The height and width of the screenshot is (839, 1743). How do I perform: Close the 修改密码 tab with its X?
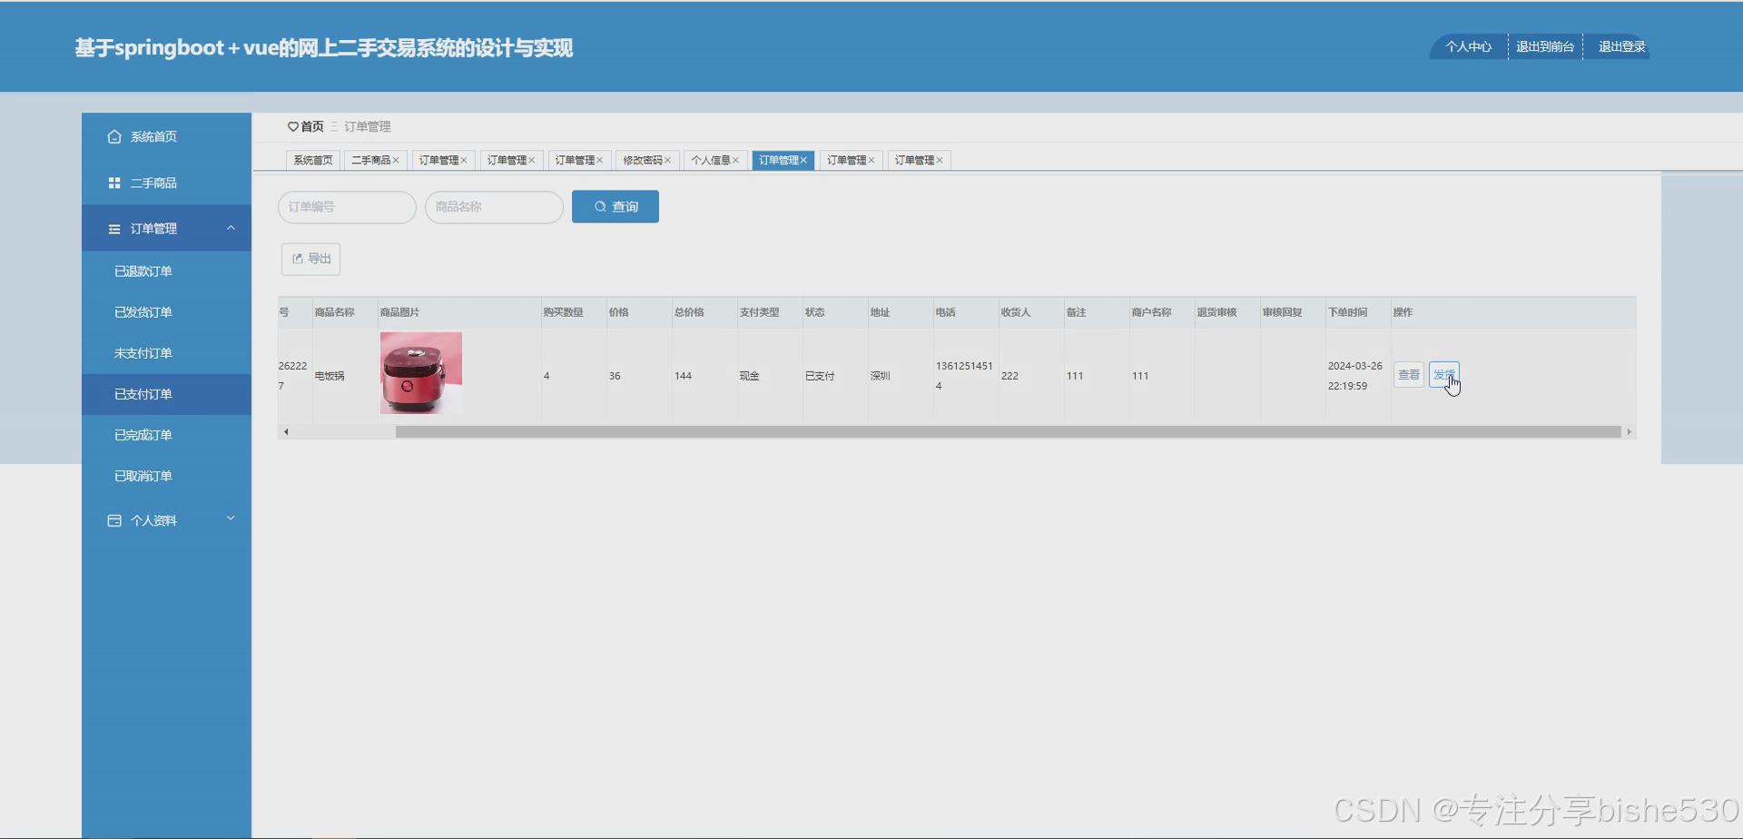(667, 161)
